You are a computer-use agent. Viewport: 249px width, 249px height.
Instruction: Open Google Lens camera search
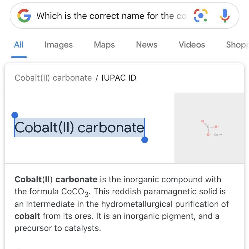(201, 16)
